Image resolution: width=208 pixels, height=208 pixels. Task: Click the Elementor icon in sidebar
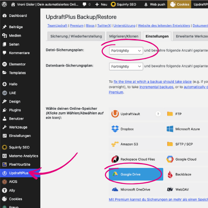click(5, 64)
